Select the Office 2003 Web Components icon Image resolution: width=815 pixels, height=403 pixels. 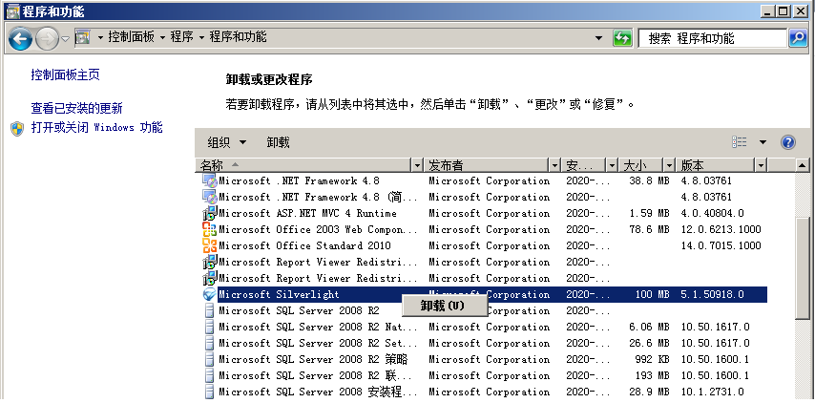click(x=209, y=229)
